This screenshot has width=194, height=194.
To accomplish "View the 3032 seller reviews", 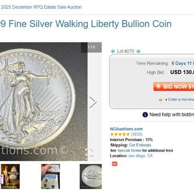I will (x=137, y=134).
